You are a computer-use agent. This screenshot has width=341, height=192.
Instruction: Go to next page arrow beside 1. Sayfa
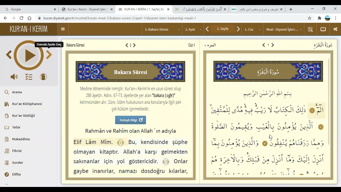pyautogui.click(x=238, y=29)
